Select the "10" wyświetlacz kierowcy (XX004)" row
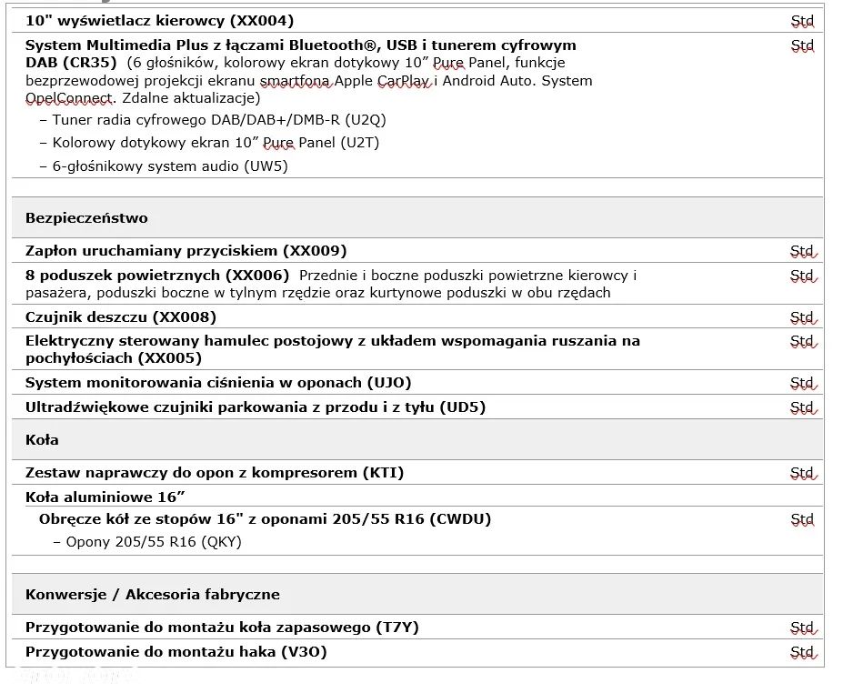Viewport: 843px width, 693px height. pos(159,20)
